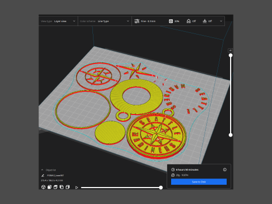Open the print time info icon
The width and height of the screenshot is (272, 204).
point(224,169)
